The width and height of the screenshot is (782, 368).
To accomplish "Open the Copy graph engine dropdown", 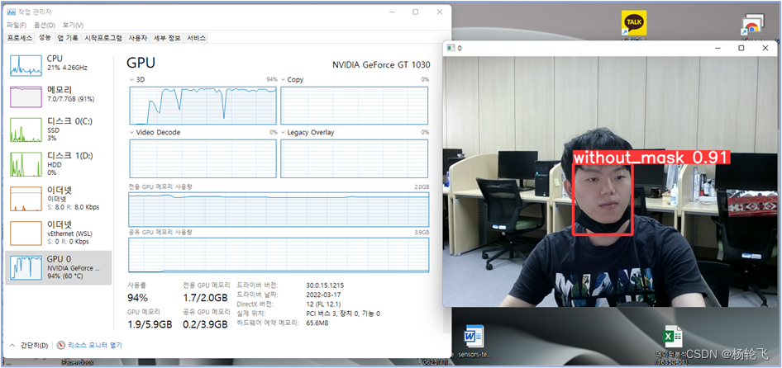I will click(292, 79).
